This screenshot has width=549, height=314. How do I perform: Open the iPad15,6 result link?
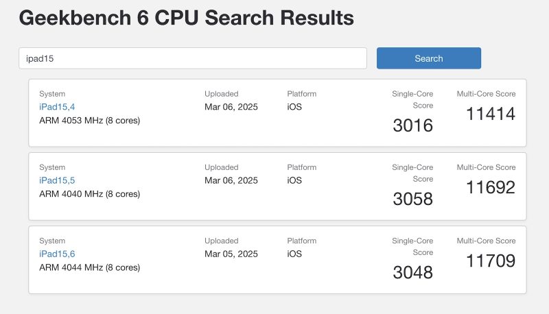pyautogui.click(x=57, y=254)
